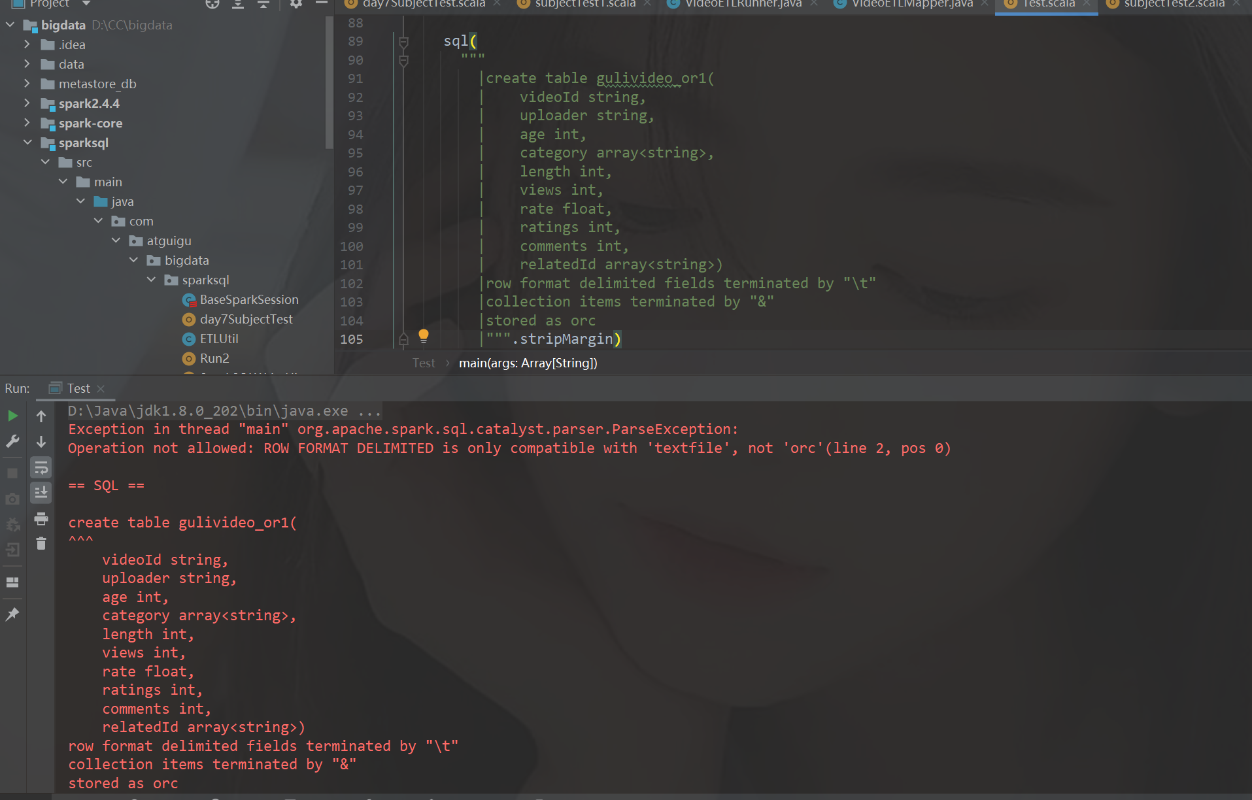Toggle code fold marker at line 89
Screen dimensions: 1252x800
point(403,42)
